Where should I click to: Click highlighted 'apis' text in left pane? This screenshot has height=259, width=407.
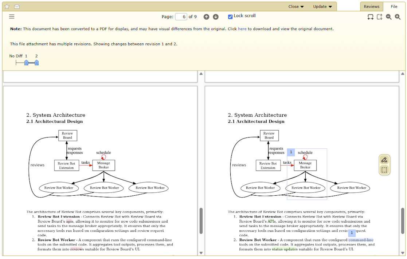click(x=69, y=221)
